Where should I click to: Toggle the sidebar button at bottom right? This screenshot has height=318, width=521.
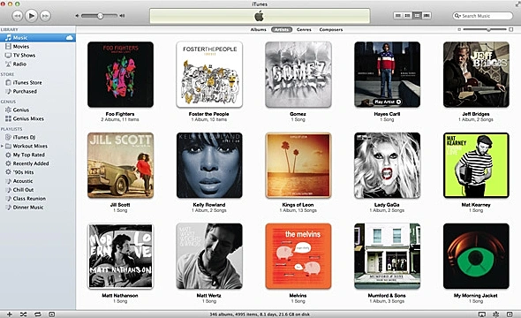[510, 314]
